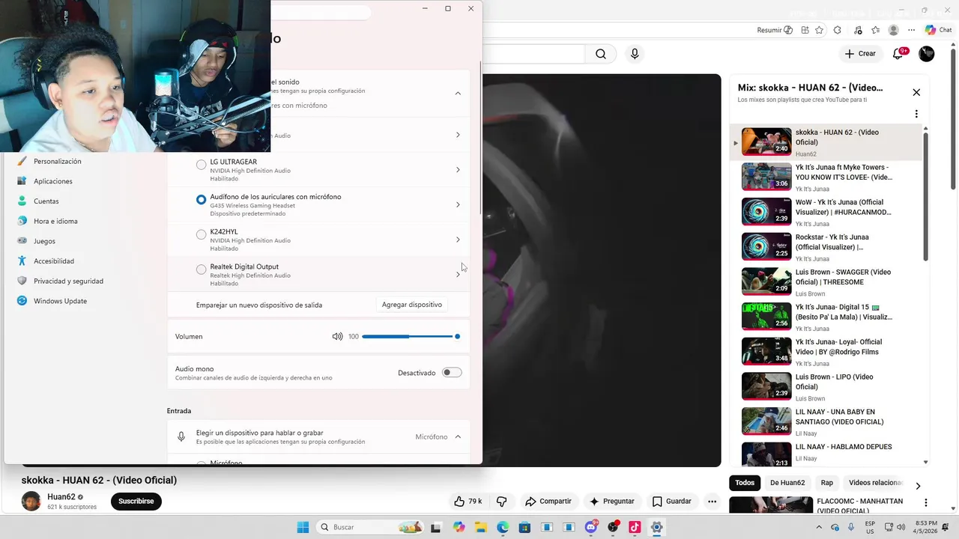The width and height of the screenshot is (959, 539).
Task: Open Luis Brown SWAGGER video thumbnail
Action: [766, 281]
